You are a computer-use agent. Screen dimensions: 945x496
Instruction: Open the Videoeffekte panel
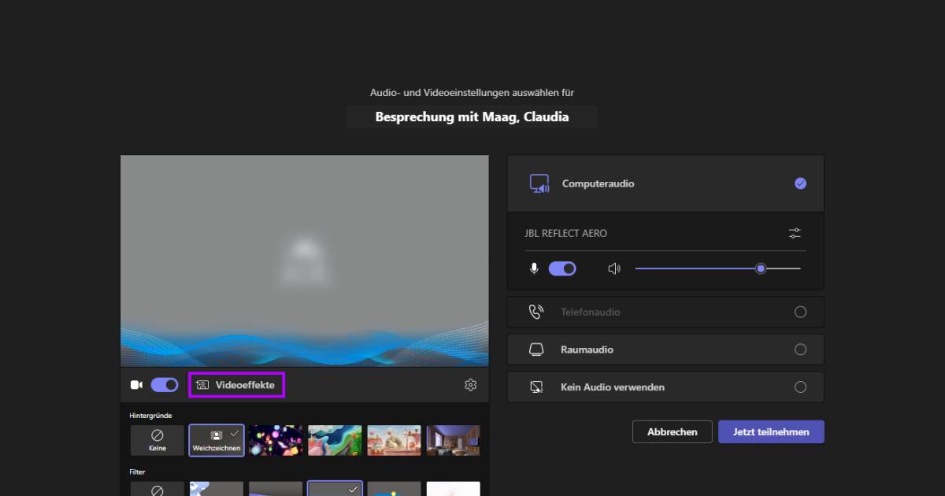236,384
